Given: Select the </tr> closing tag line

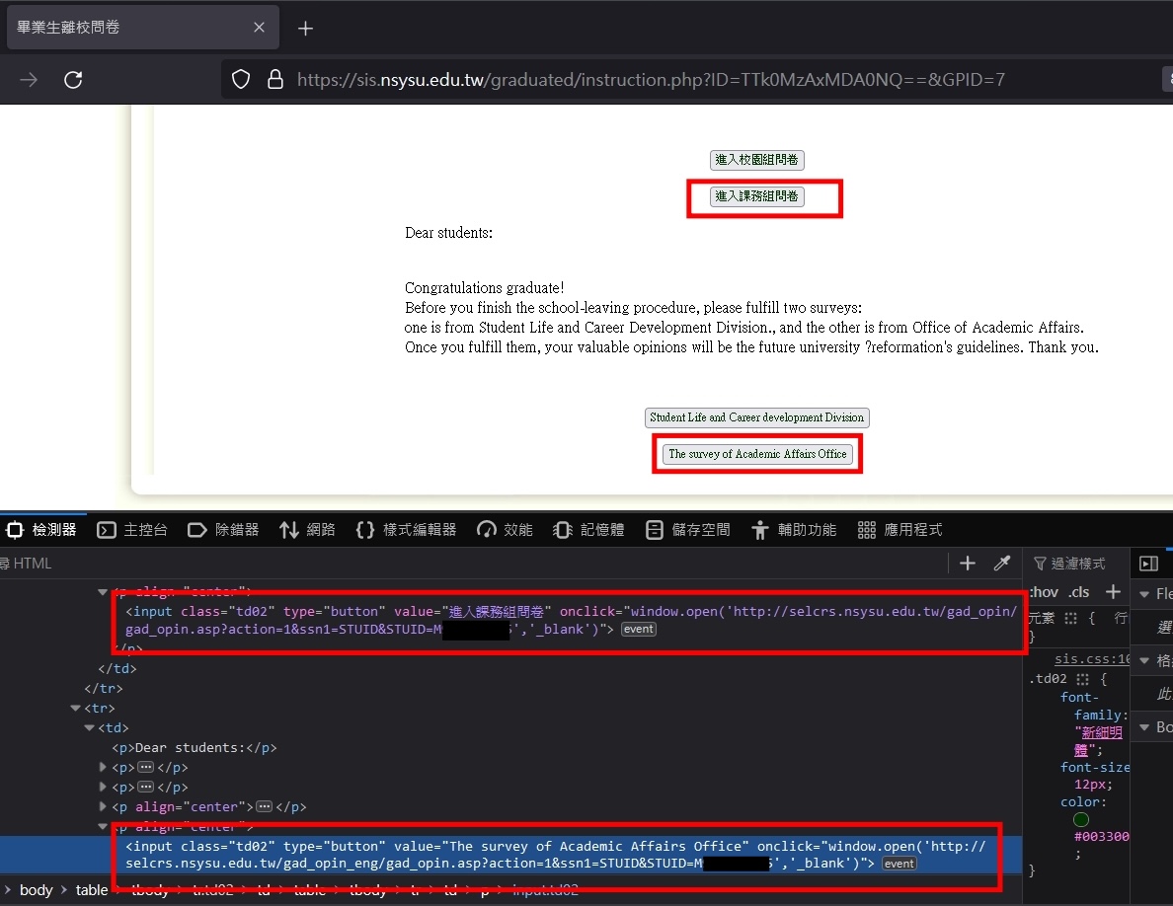Looking at the screenshot, I should [104, 689].
